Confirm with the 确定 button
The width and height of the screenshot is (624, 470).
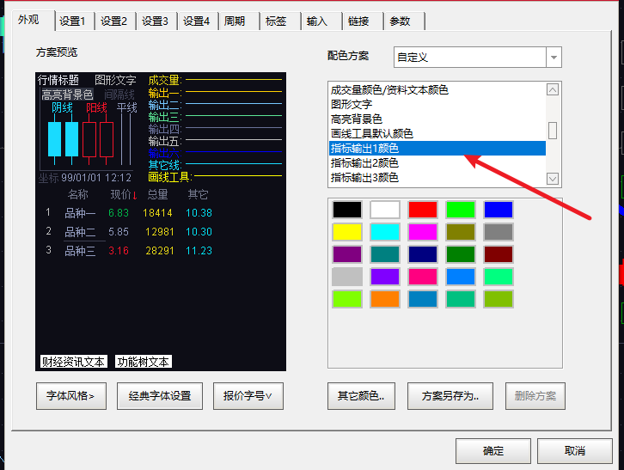(x=493, y=451)
